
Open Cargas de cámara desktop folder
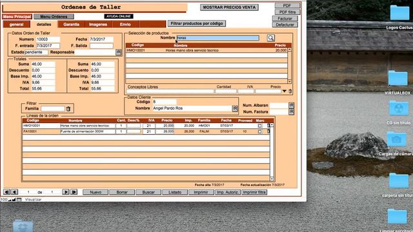[x=396, y=139]
